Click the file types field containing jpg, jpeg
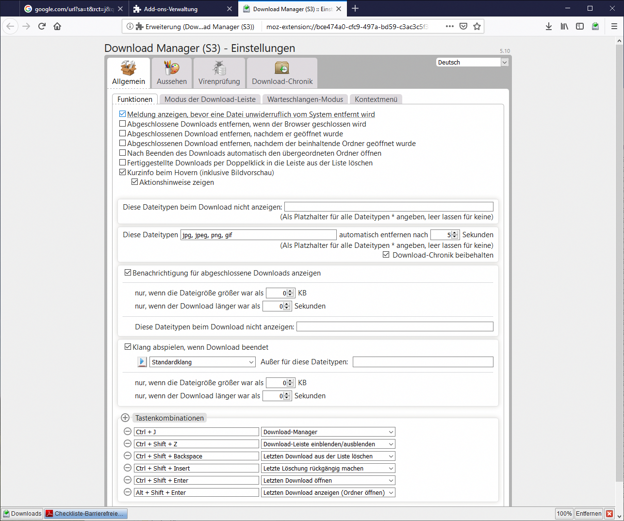The image size is (624, 521). (x=258, y=235)
